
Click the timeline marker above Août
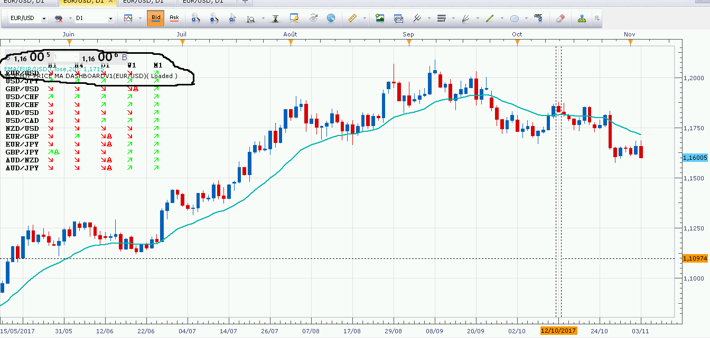(291, 42)
